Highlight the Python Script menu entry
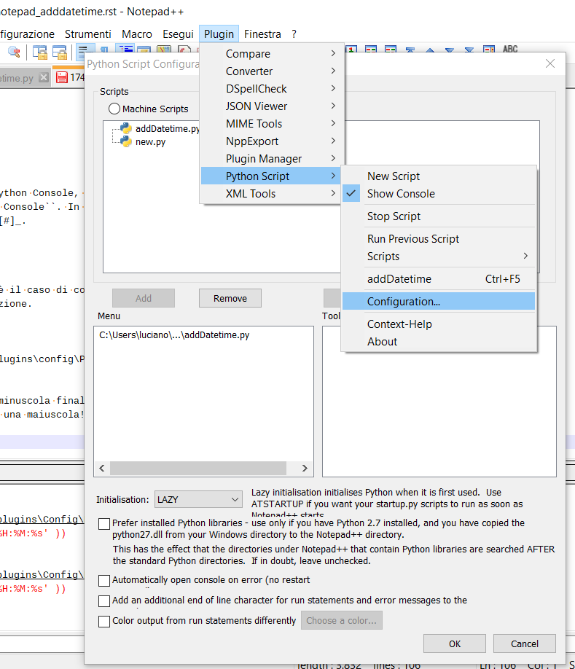The image size is (575, 669). (272, 176)
